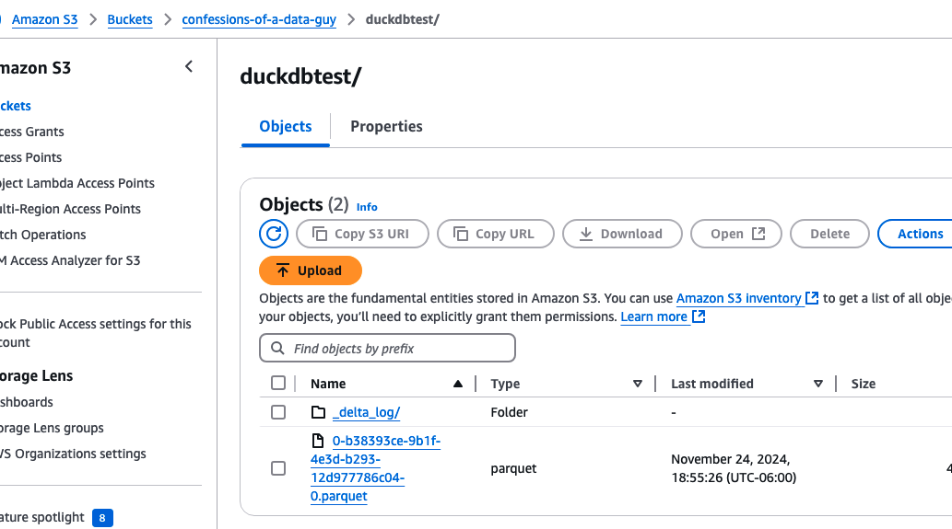The image size is (952, 529).
Task: Click the Copy URL button
Action: (x=496, y=234)
